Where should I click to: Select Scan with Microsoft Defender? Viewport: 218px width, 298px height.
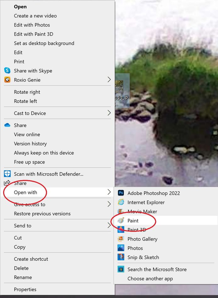pos(48,174)
